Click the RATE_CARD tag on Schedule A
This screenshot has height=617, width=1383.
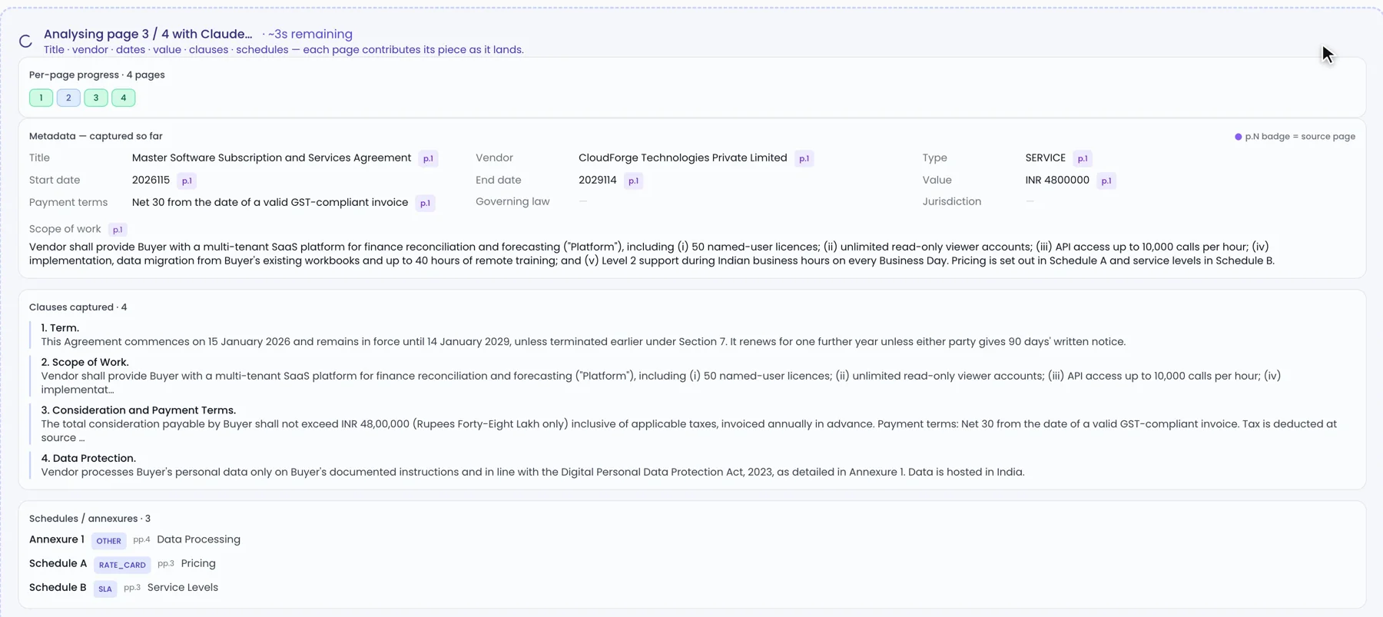pos(122,565)
